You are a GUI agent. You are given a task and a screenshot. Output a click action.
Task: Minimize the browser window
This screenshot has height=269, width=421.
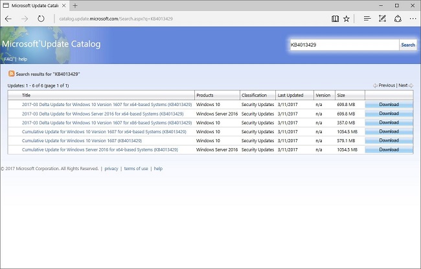point(381,5)
